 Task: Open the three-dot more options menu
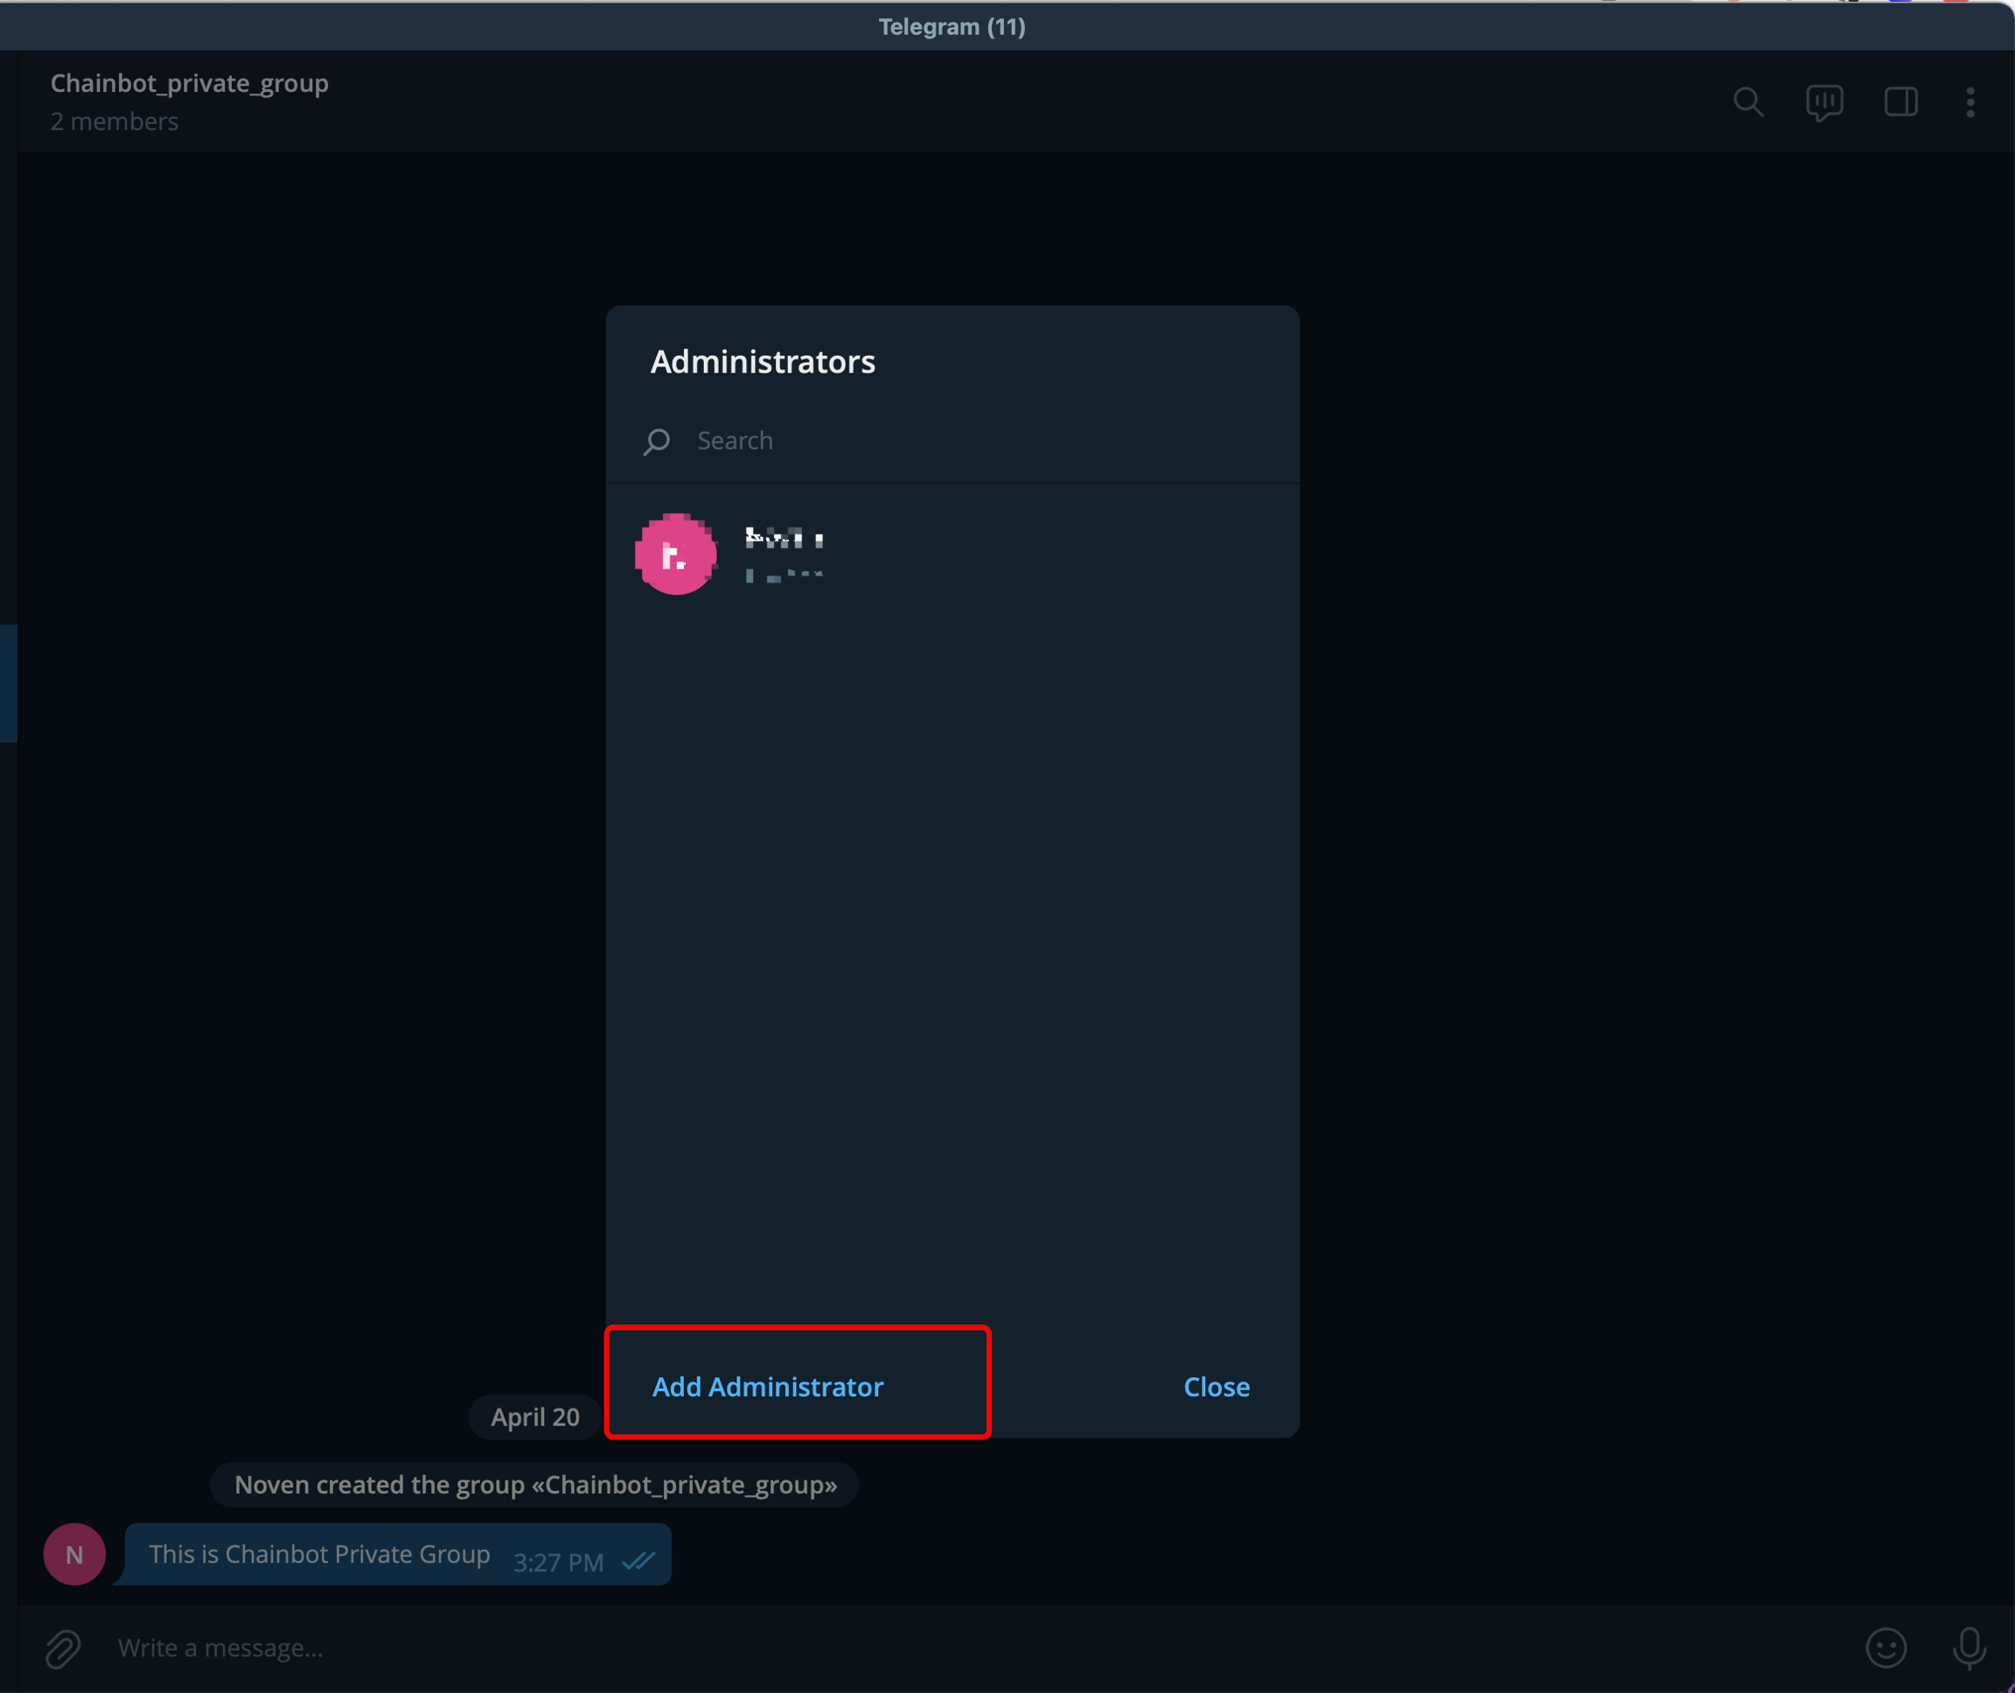point(1970,101)
